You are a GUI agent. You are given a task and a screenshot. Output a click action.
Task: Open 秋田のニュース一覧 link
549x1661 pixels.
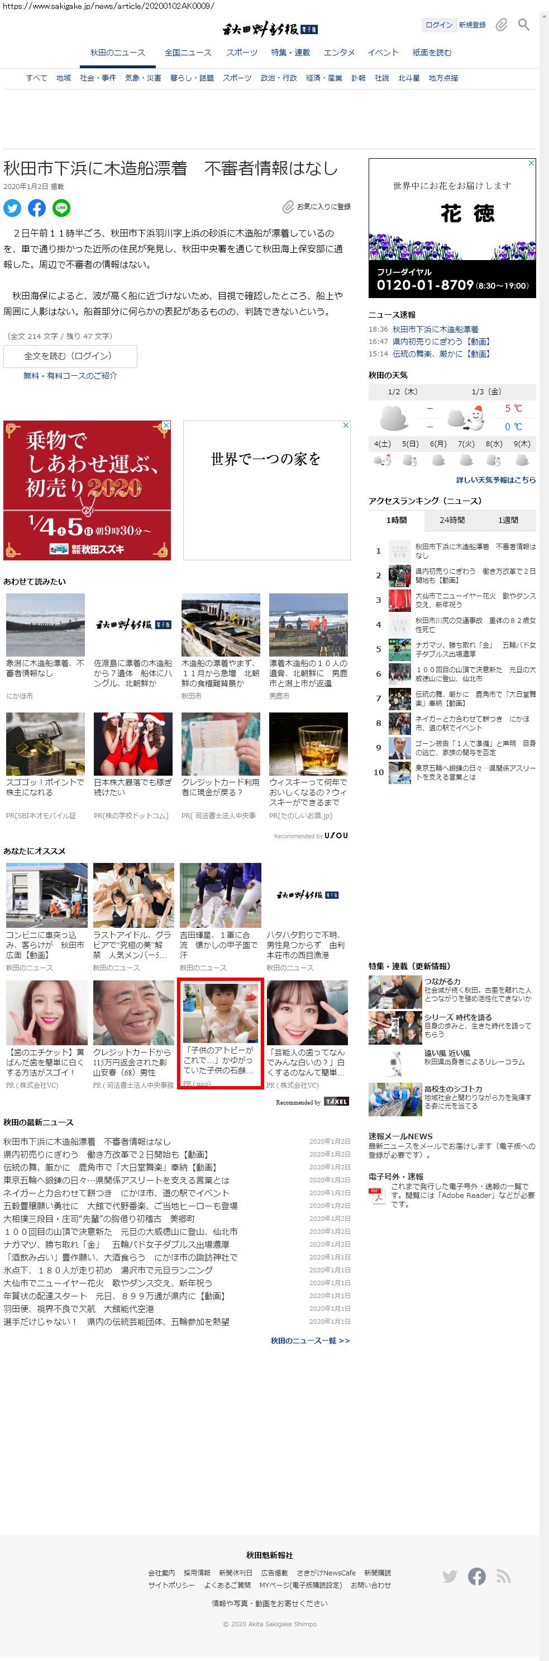[x=309, y=1341]
